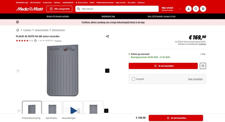The height and width of the screenshot is (122, 225).
Task: Open myMediaMarkt menu item
Action: [x=68, y=3]
